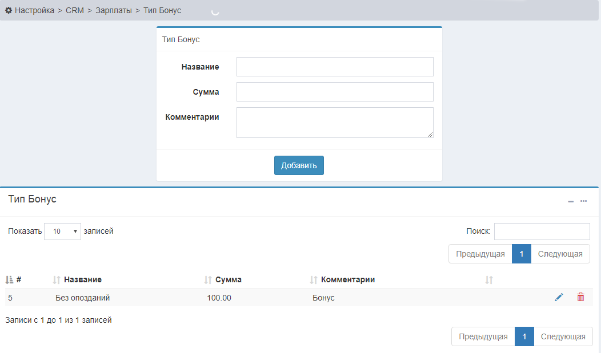The width and height of the screenshot is (601, 353).
Task: Click top Предыдущая pagination button
Action: (x=480, y=254)
